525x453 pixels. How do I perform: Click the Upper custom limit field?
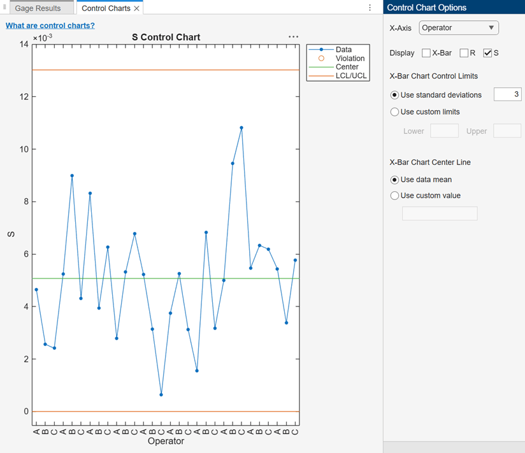coord(507,131)
